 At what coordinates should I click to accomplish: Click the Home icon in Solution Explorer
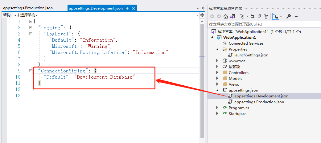(x=226, y=17)
